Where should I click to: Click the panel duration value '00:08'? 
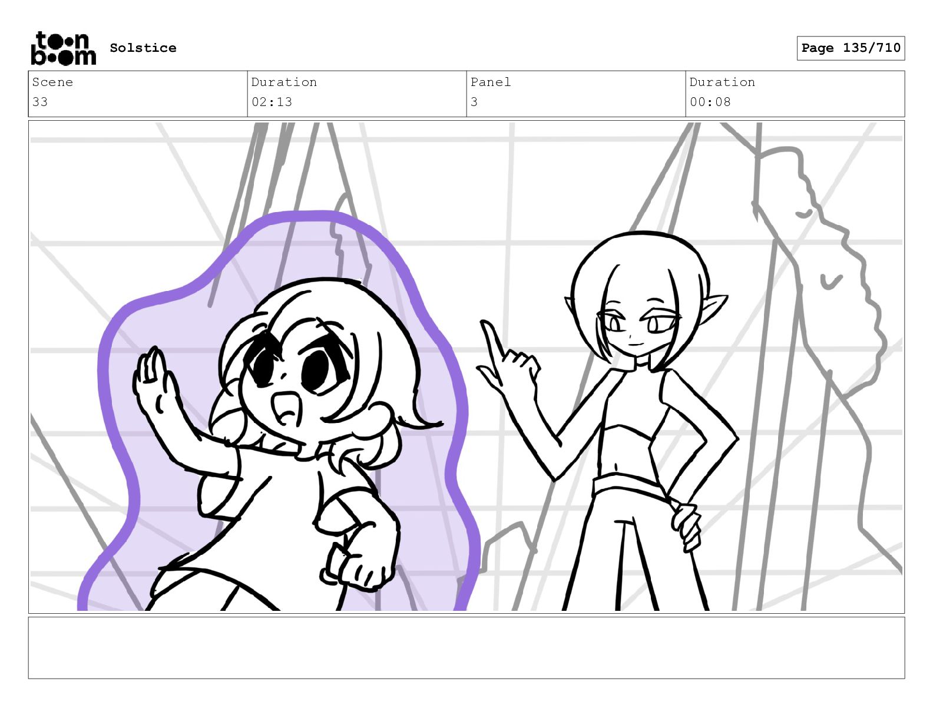point(710,102)
